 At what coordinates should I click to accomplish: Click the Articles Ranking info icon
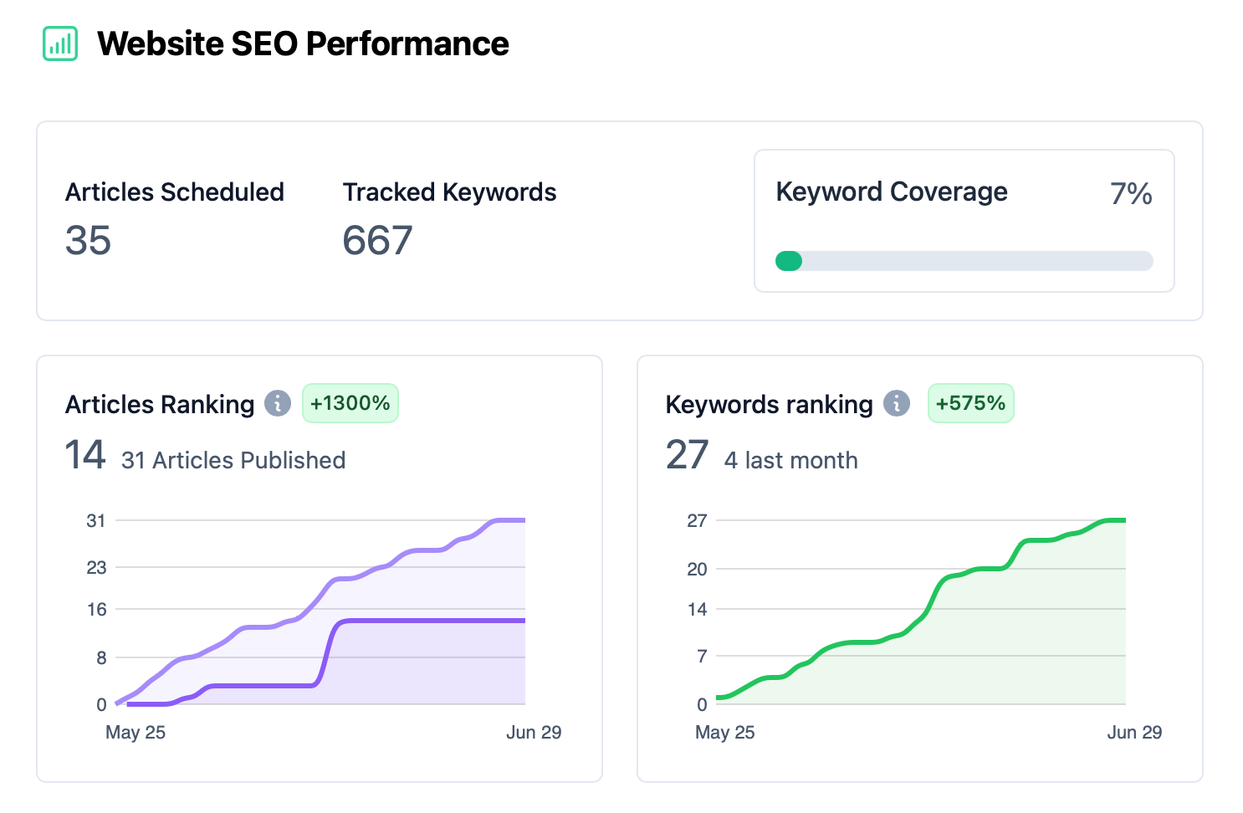(x=278, y=403)
